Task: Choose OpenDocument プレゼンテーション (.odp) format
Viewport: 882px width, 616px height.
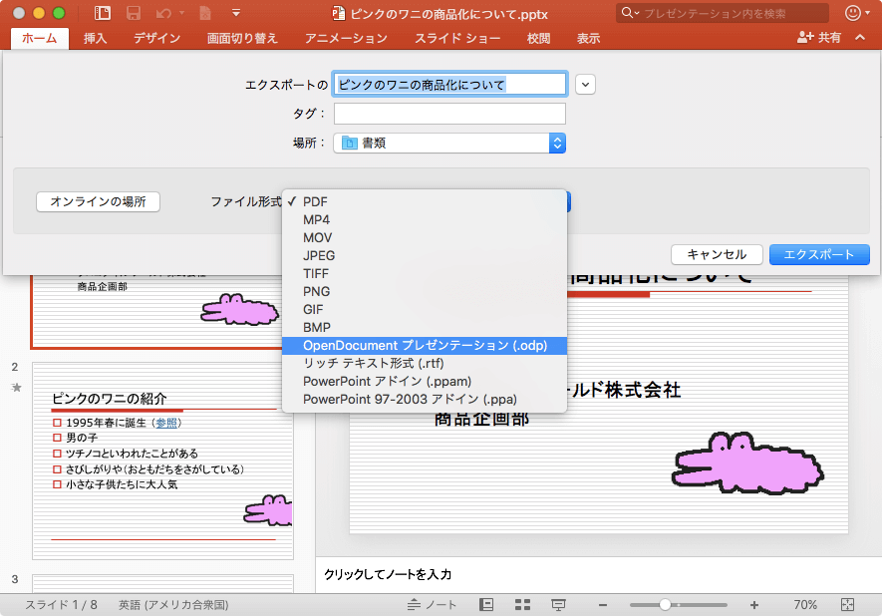Action: point(425,346)
